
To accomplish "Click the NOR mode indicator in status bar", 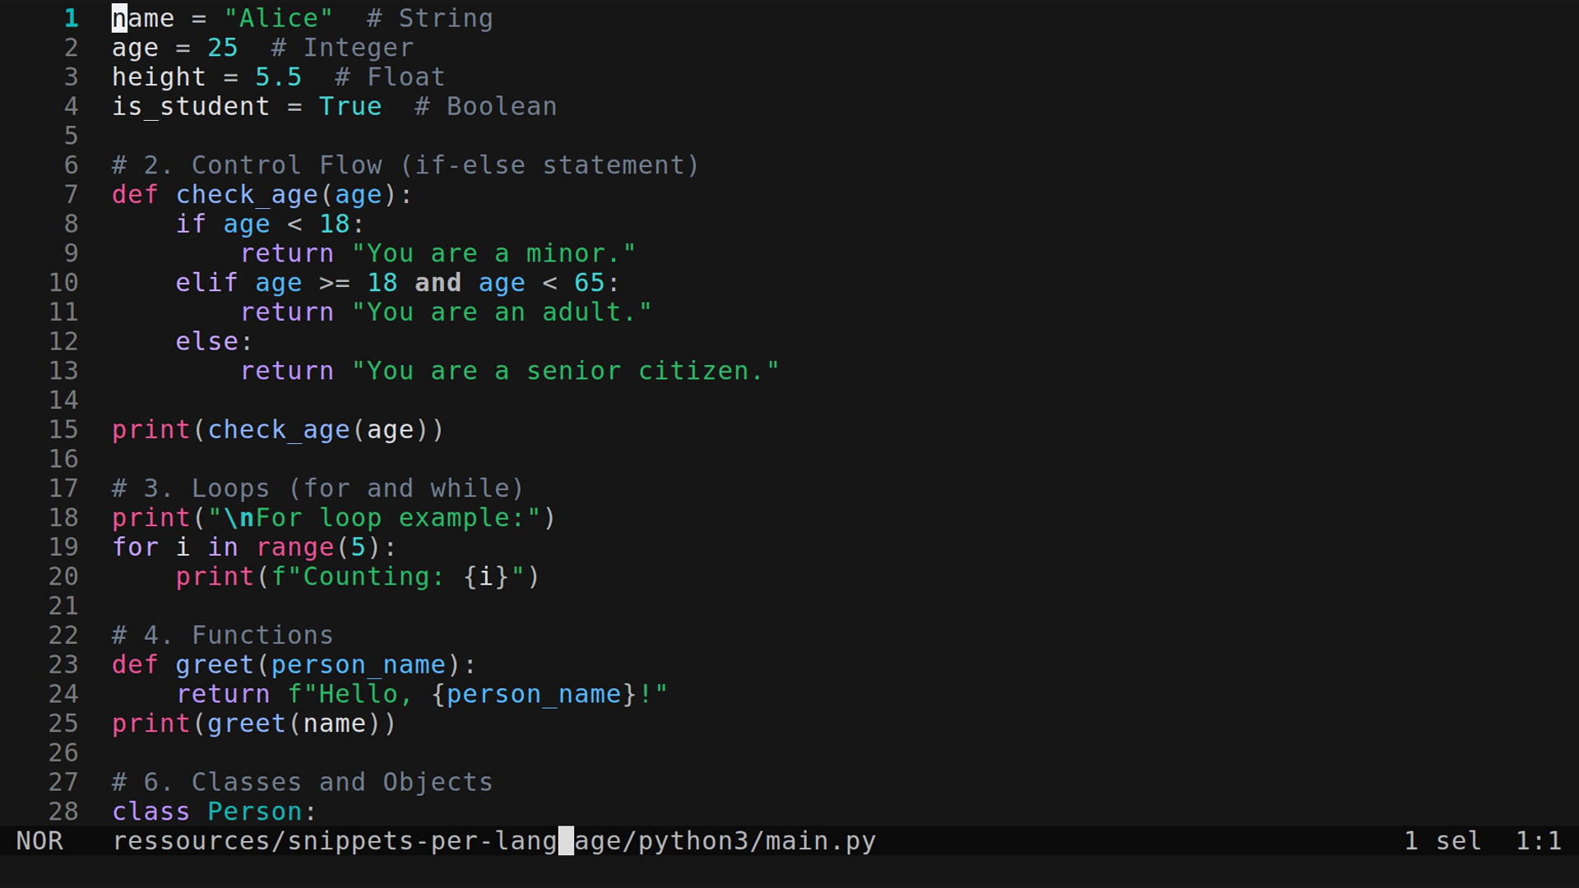I will pyautogui.click(x=39, y=840).
